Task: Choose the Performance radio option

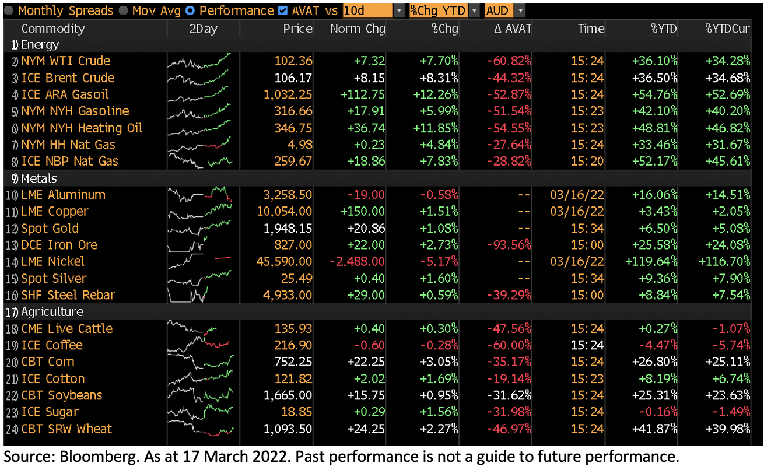Action: click(x=191, y=10)
